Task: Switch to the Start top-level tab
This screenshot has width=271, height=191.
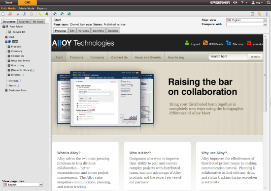Action: point(9,2)
